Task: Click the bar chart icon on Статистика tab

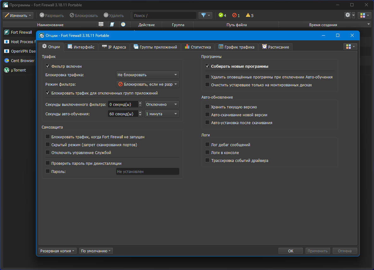Action: (x=187, y=47)
